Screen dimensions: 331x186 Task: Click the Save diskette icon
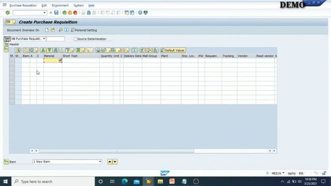56,12
